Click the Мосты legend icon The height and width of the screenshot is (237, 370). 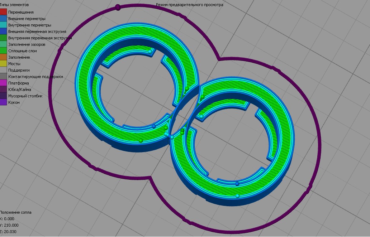click(4, 63)
